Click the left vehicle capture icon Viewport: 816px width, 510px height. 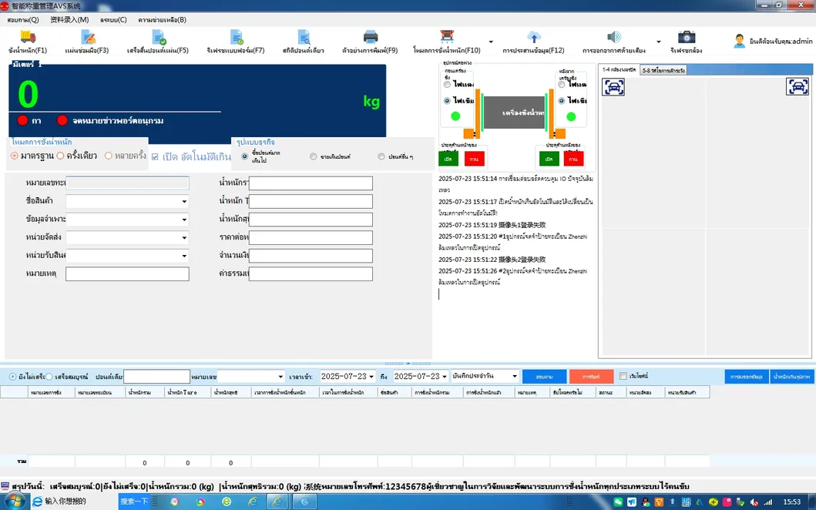613,87
